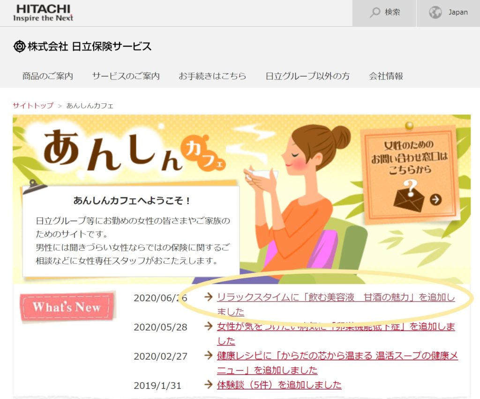
Task: Open 日立グループ以外の方 menu item
Action: point(307,76)
